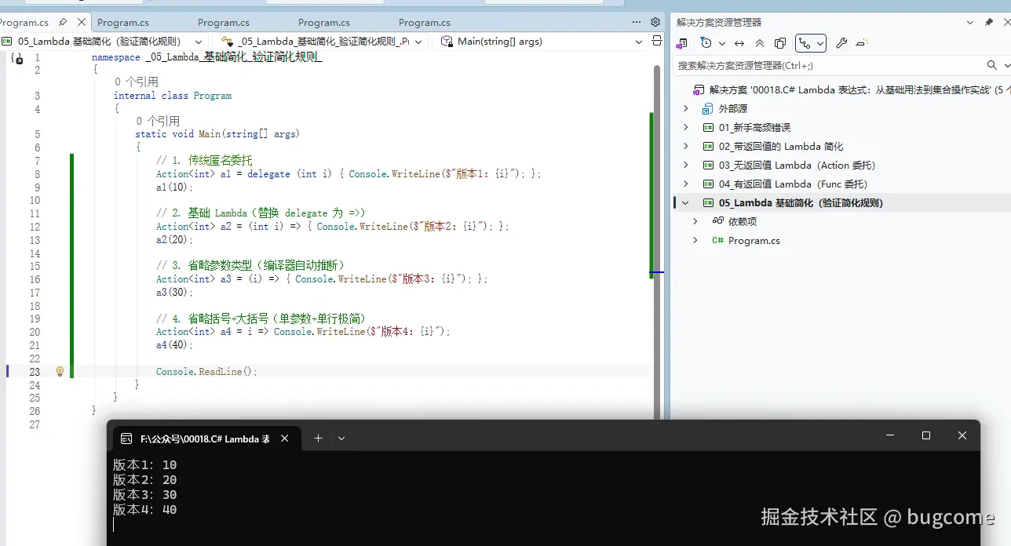The image size is (1011, 546).
Task: Open the boxed view options dropdown in Solution Explorer
Action: (x=810, y=43)
